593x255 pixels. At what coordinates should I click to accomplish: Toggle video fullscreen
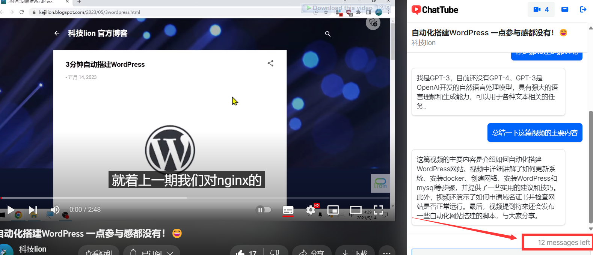pos(378,210)
